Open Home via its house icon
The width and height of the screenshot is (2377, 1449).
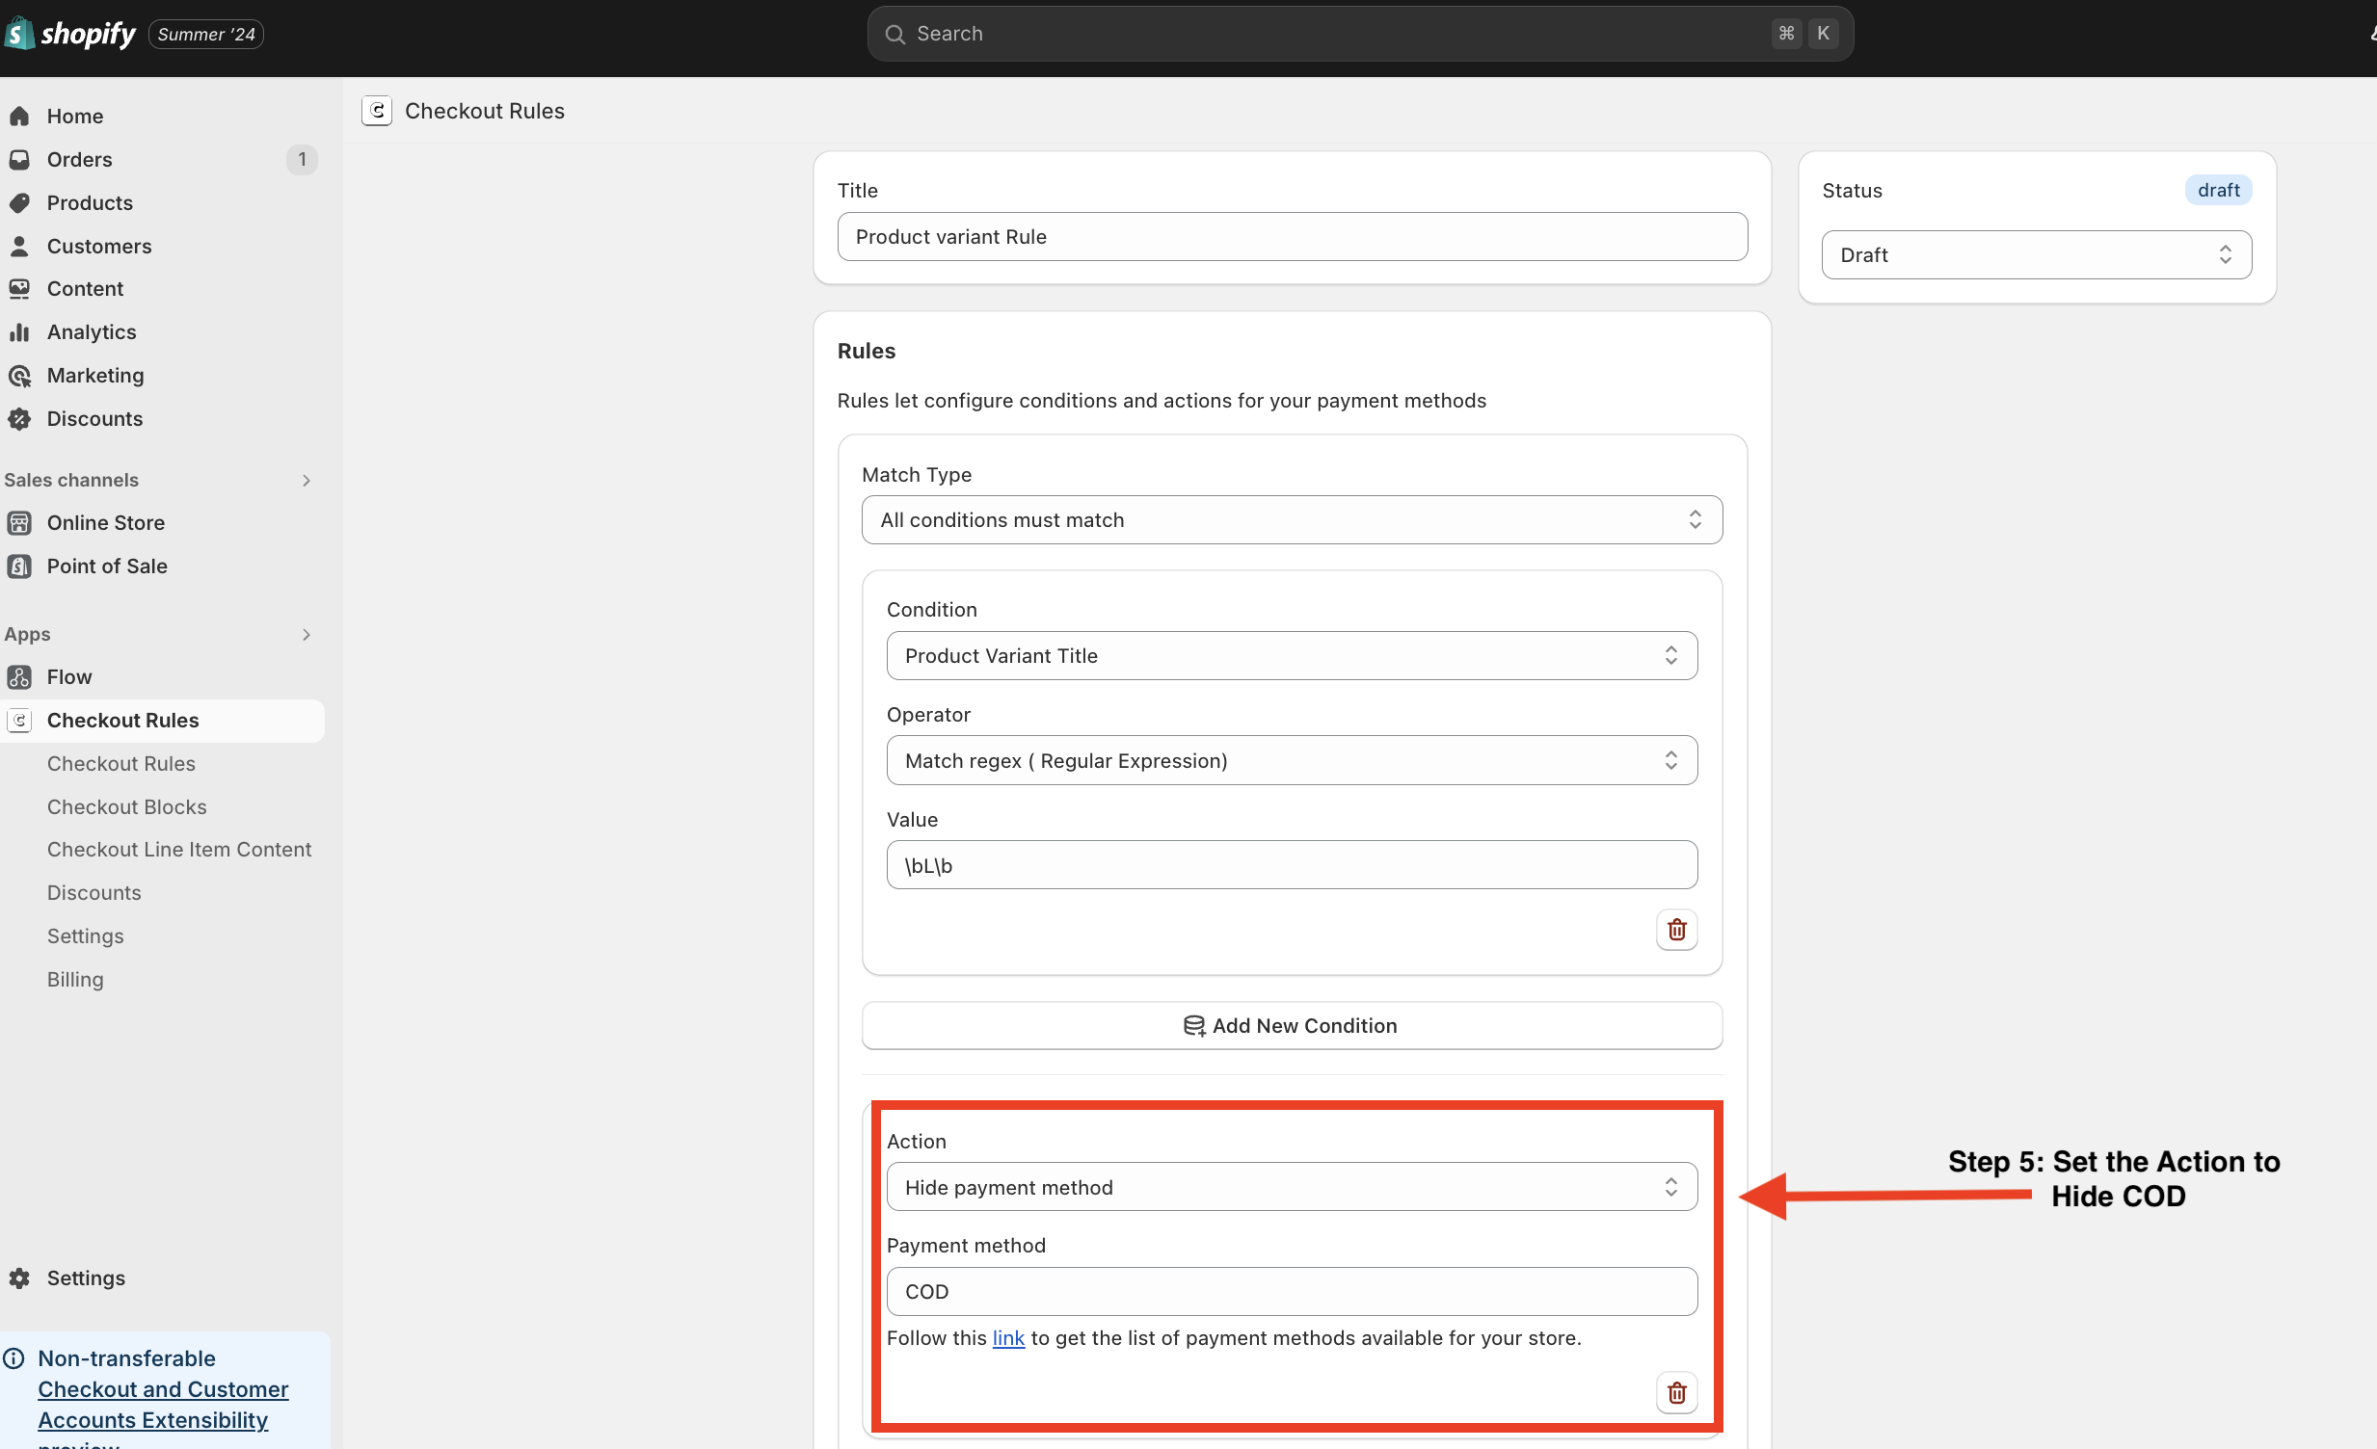tap(19, 116)
